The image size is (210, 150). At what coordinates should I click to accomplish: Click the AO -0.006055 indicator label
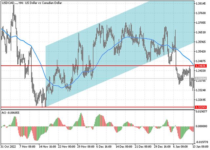tap(10, 113)
